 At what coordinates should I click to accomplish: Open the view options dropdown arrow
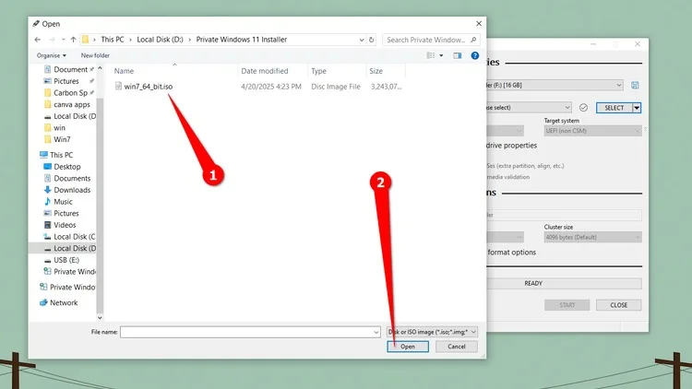(441, 55)
